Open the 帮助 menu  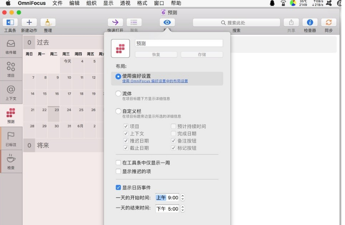coord(176,3)
